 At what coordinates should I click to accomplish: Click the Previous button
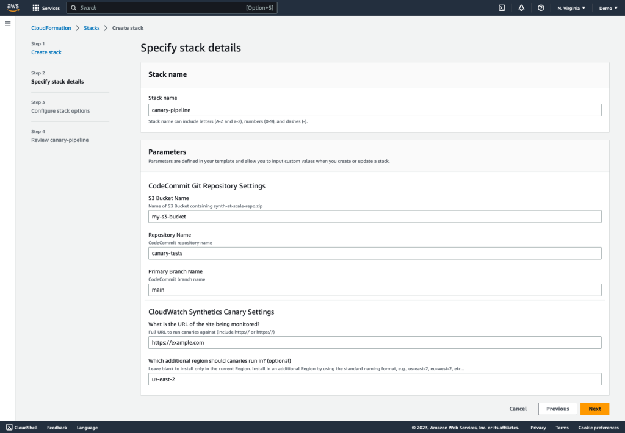[557, 409]
